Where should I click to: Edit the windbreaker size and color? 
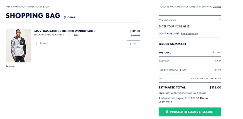pyautogui.click(x=76, y=35)
